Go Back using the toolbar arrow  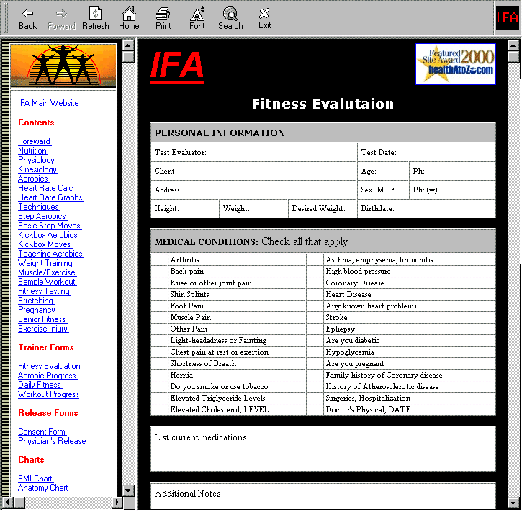[27, 19]
